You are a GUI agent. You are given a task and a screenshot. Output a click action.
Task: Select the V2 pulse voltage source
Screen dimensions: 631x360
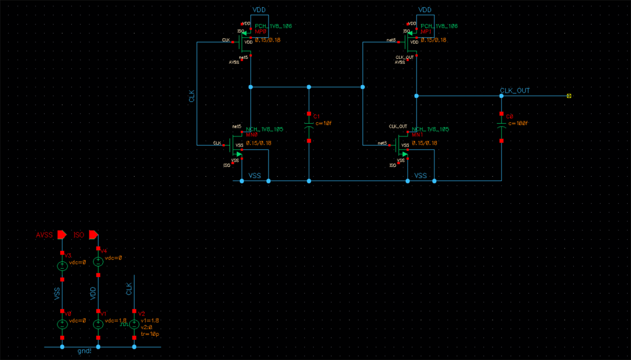tap(134, 324)
